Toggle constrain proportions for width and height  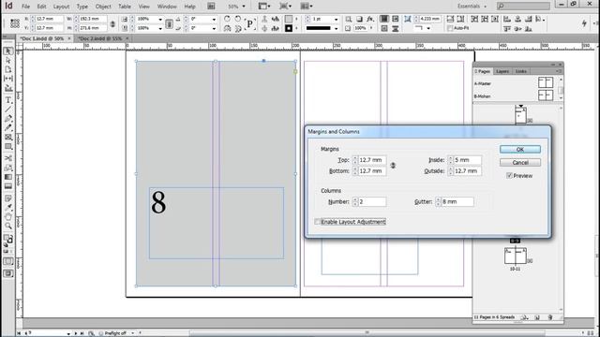pos(112,23)
